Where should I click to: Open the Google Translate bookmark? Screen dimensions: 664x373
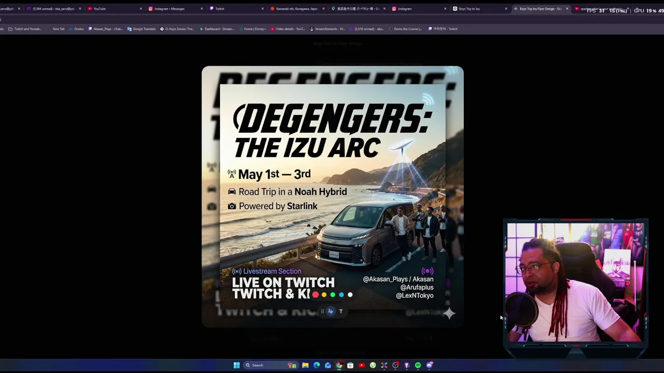click(142, 29)
